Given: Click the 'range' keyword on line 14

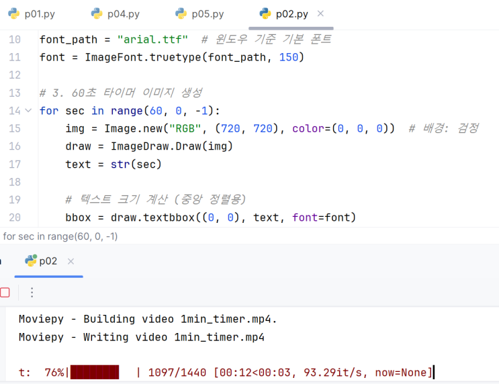Looking at the screenshot, I should pyautogui.click(x=127, y=111).
